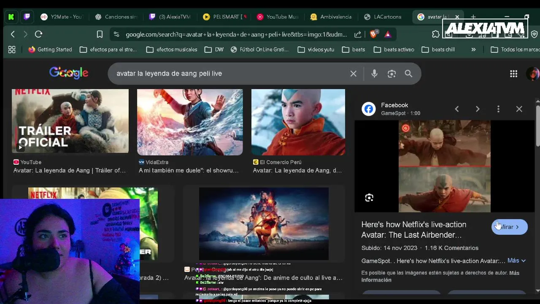The height and width of the screenshot is (304, 540).
Task: Open the bookmarks bar apps grid icon
Action: [12, 49]
